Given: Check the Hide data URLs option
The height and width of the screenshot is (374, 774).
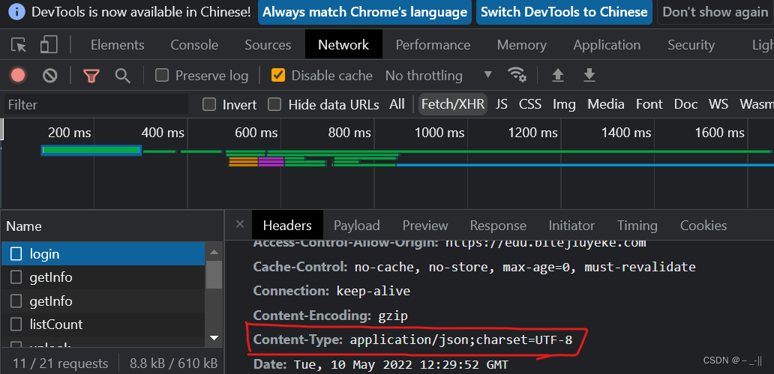Looking at the screenshot, I should coord(275,104).
